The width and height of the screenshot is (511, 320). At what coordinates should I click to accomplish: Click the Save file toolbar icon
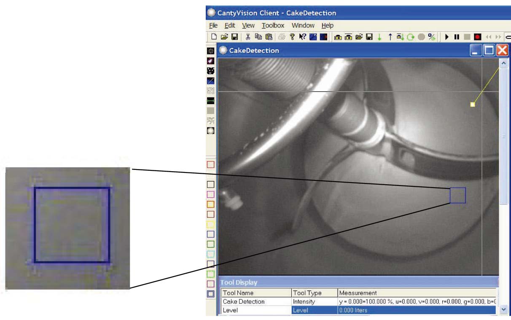tap(235, 37)
